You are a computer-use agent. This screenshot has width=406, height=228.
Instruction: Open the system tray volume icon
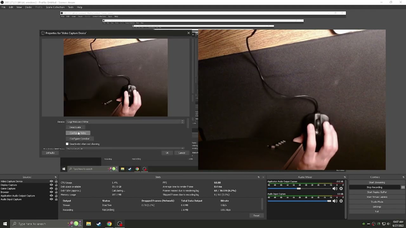coord(388,224)
